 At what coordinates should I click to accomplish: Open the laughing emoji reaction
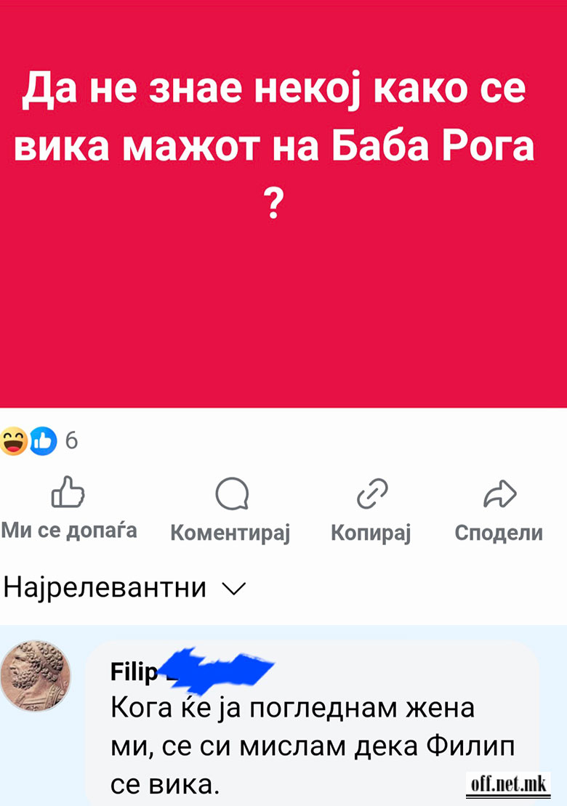click(14, 441)
